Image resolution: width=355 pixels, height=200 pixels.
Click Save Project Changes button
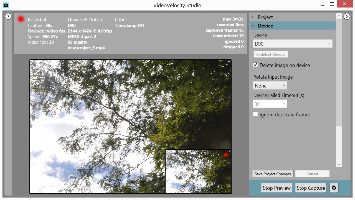(x=273, y=174)
